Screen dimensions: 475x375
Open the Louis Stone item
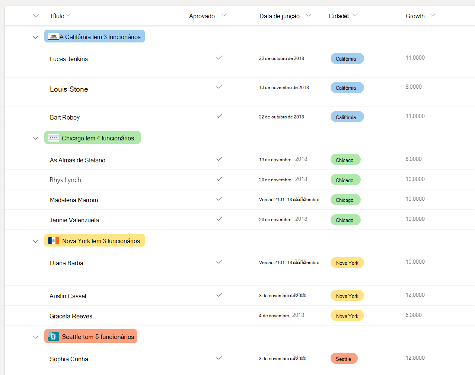coord(69,89)
